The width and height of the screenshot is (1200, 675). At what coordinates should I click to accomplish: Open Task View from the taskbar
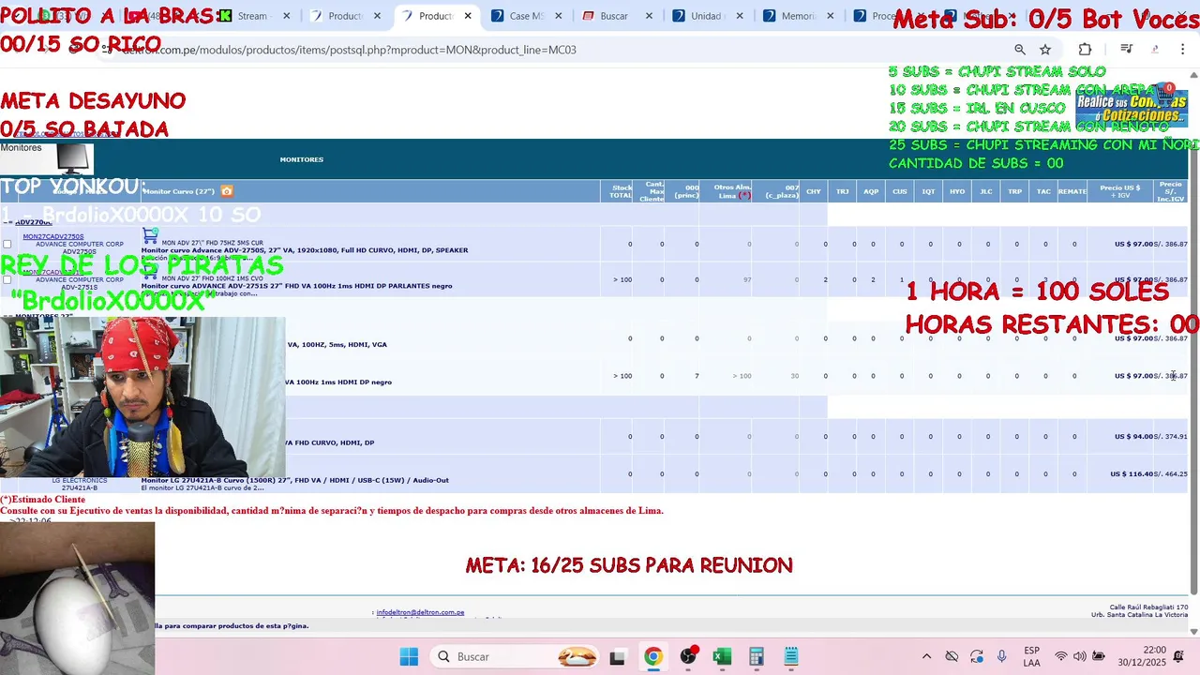pos(617,657)
